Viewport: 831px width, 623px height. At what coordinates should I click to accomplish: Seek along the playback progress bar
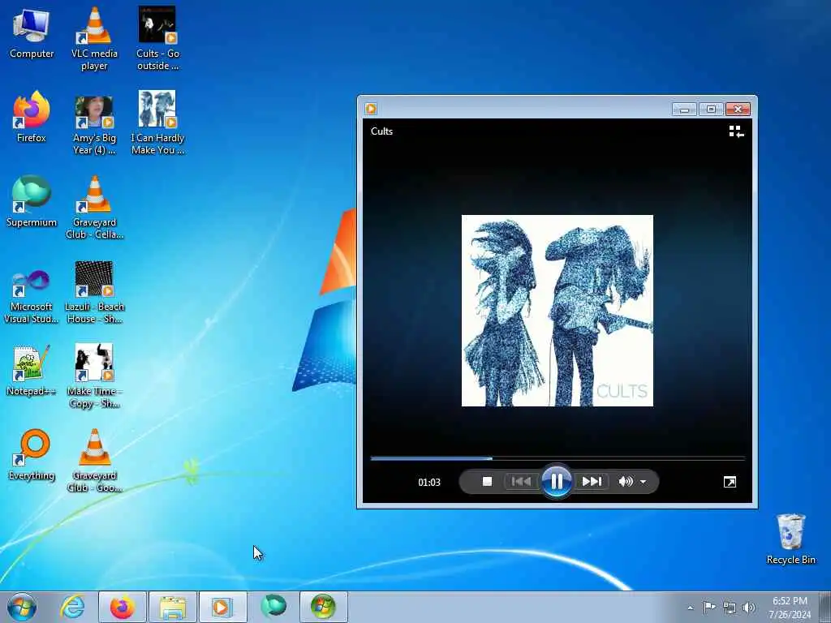coord(558,458)
